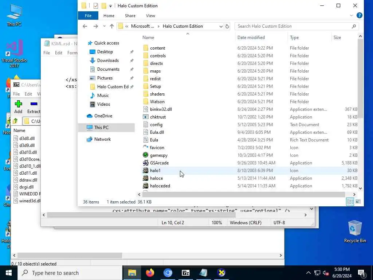Select Downloads in navigation pane
This screenshot has width=373, height=280.
(x=108, y=61)
